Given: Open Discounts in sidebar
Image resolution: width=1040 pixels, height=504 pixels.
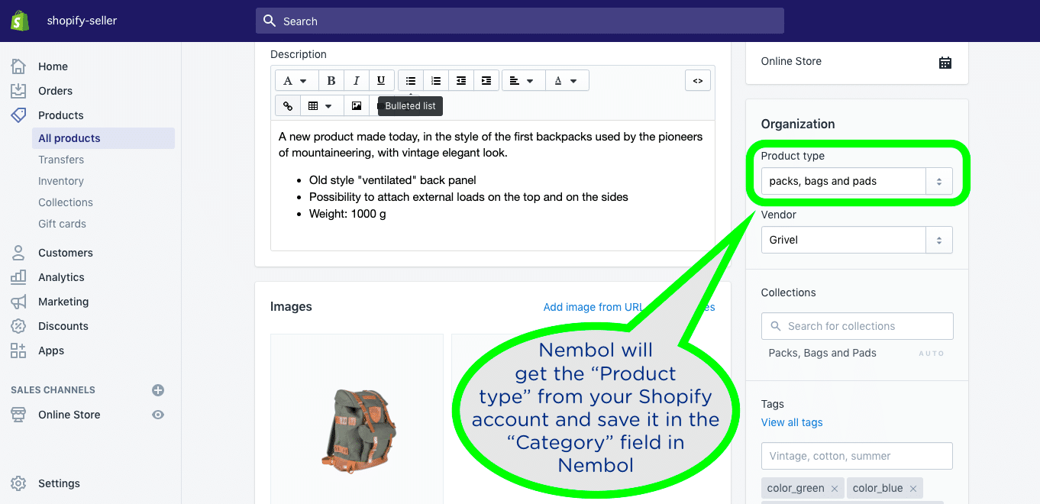Looking at the screenshot, I should click(x=63, y=326).
